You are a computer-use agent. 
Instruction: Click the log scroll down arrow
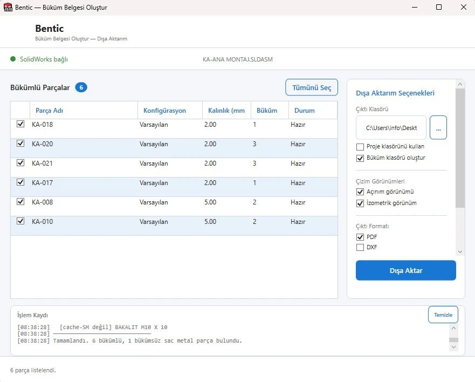pos(453,347)
